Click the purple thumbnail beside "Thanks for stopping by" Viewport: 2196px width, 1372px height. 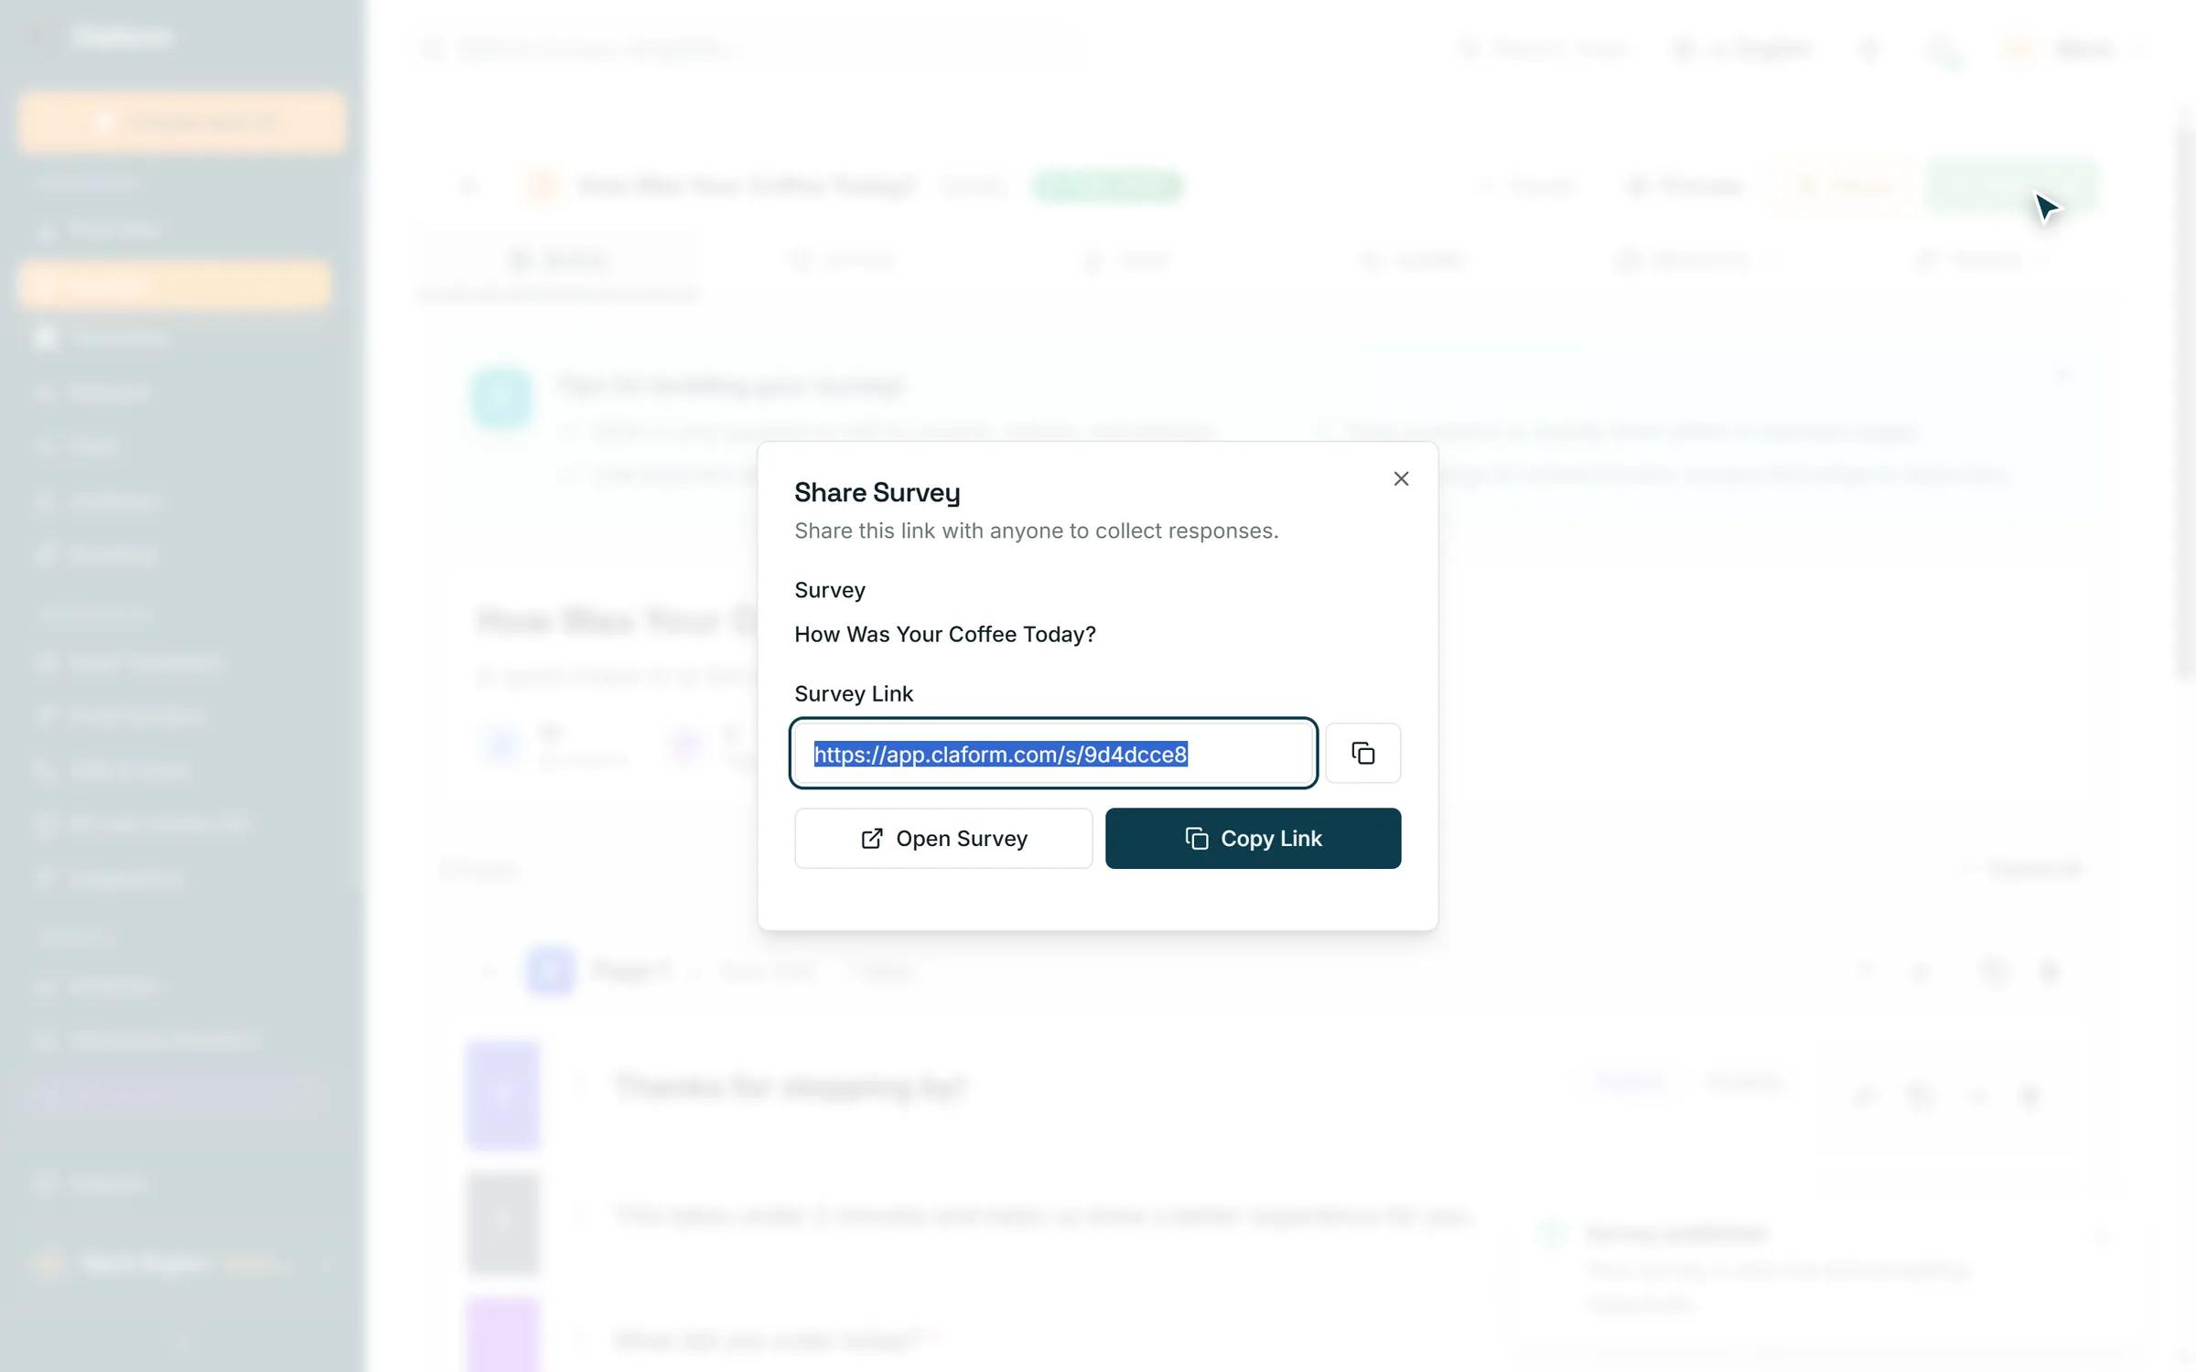click(502, 1094)
